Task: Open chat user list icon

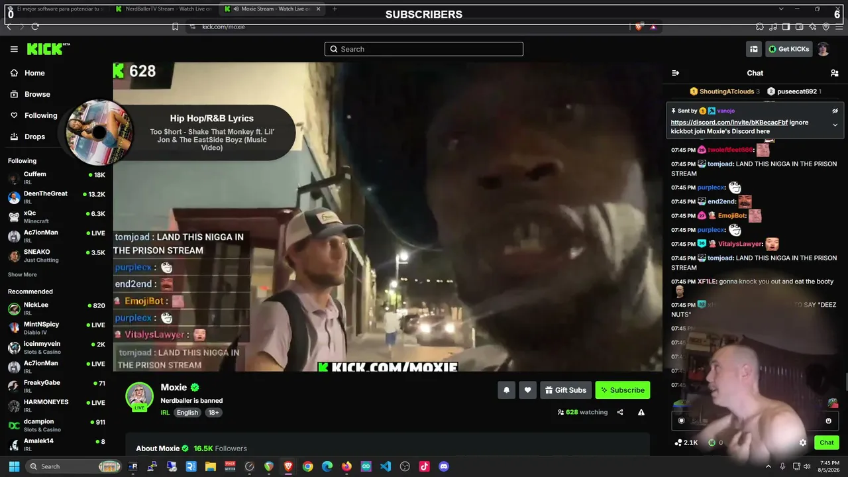Action: [x=835, y=73]
